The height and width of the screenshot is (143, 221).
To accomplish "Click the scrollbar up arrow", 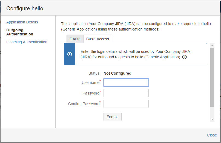I will (x=212, y=45).
